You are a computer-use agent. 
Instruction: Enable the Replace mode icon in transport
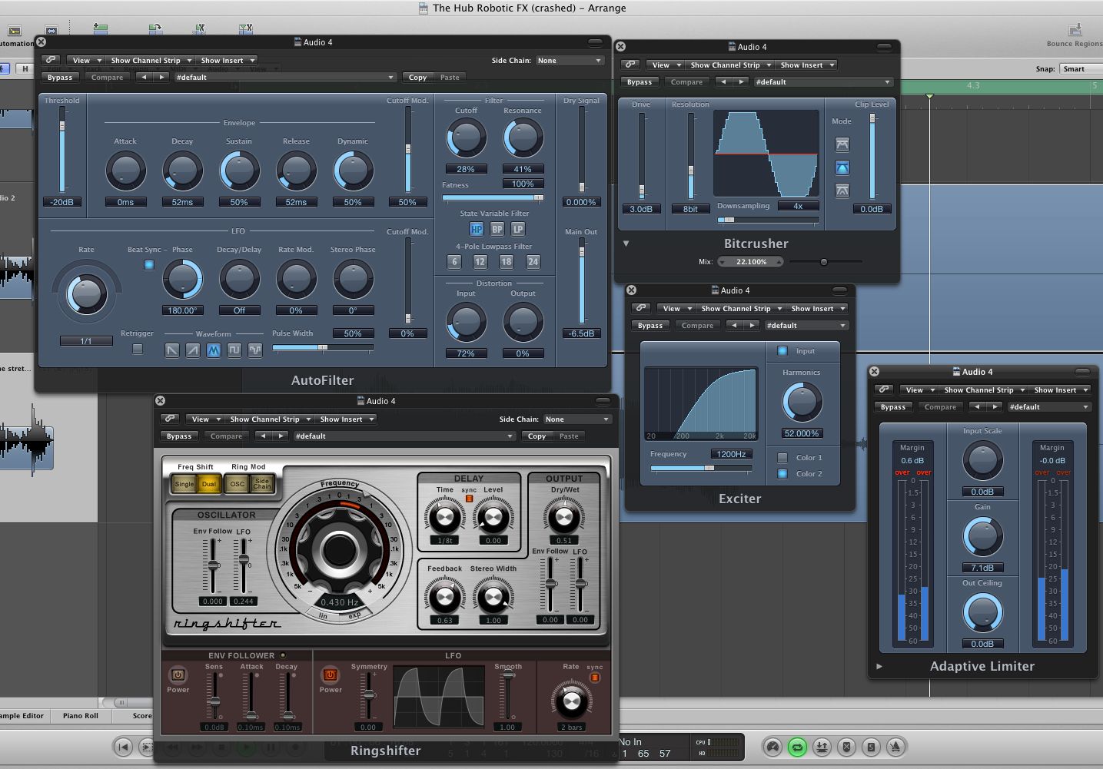click(846, 747)
